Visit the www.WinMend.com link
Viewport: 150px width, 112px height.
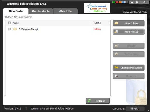134,12
